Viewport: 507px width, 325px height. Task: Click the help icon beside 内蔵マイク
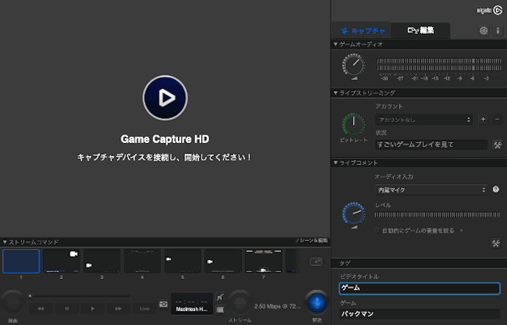[x=496, y=190]
